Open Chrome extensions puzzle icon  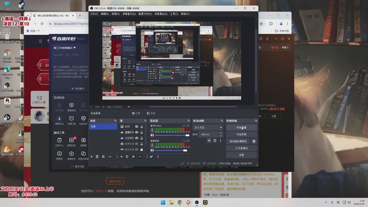[271, 24]
